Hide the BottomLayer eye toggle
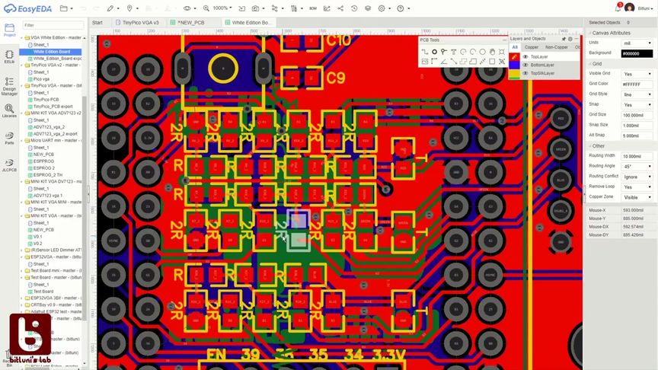Screen dimensions: 658x370 tap(525, 65)
